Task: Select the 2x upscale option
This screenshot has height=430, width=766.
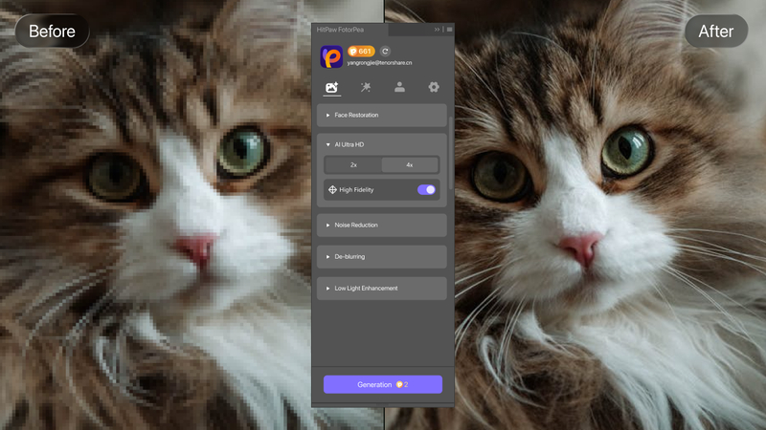Action: tap(353, 165)
